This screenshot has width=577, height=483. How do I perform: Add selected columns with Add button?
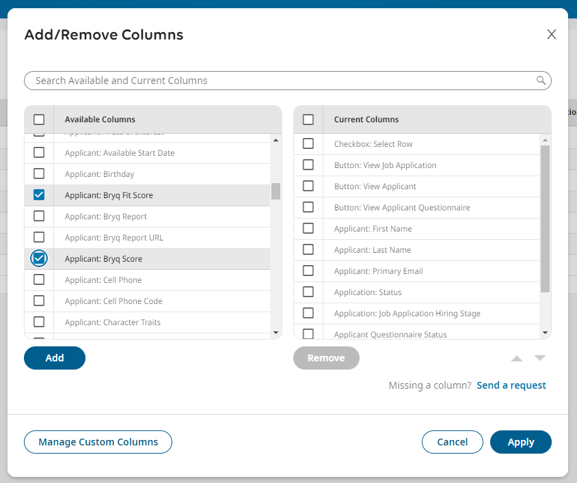[x=55, y=358]
